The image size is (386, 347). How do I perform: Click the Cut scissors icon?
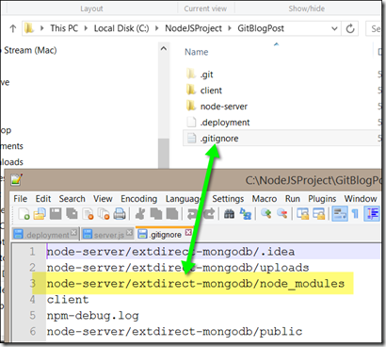click(140, 214)
